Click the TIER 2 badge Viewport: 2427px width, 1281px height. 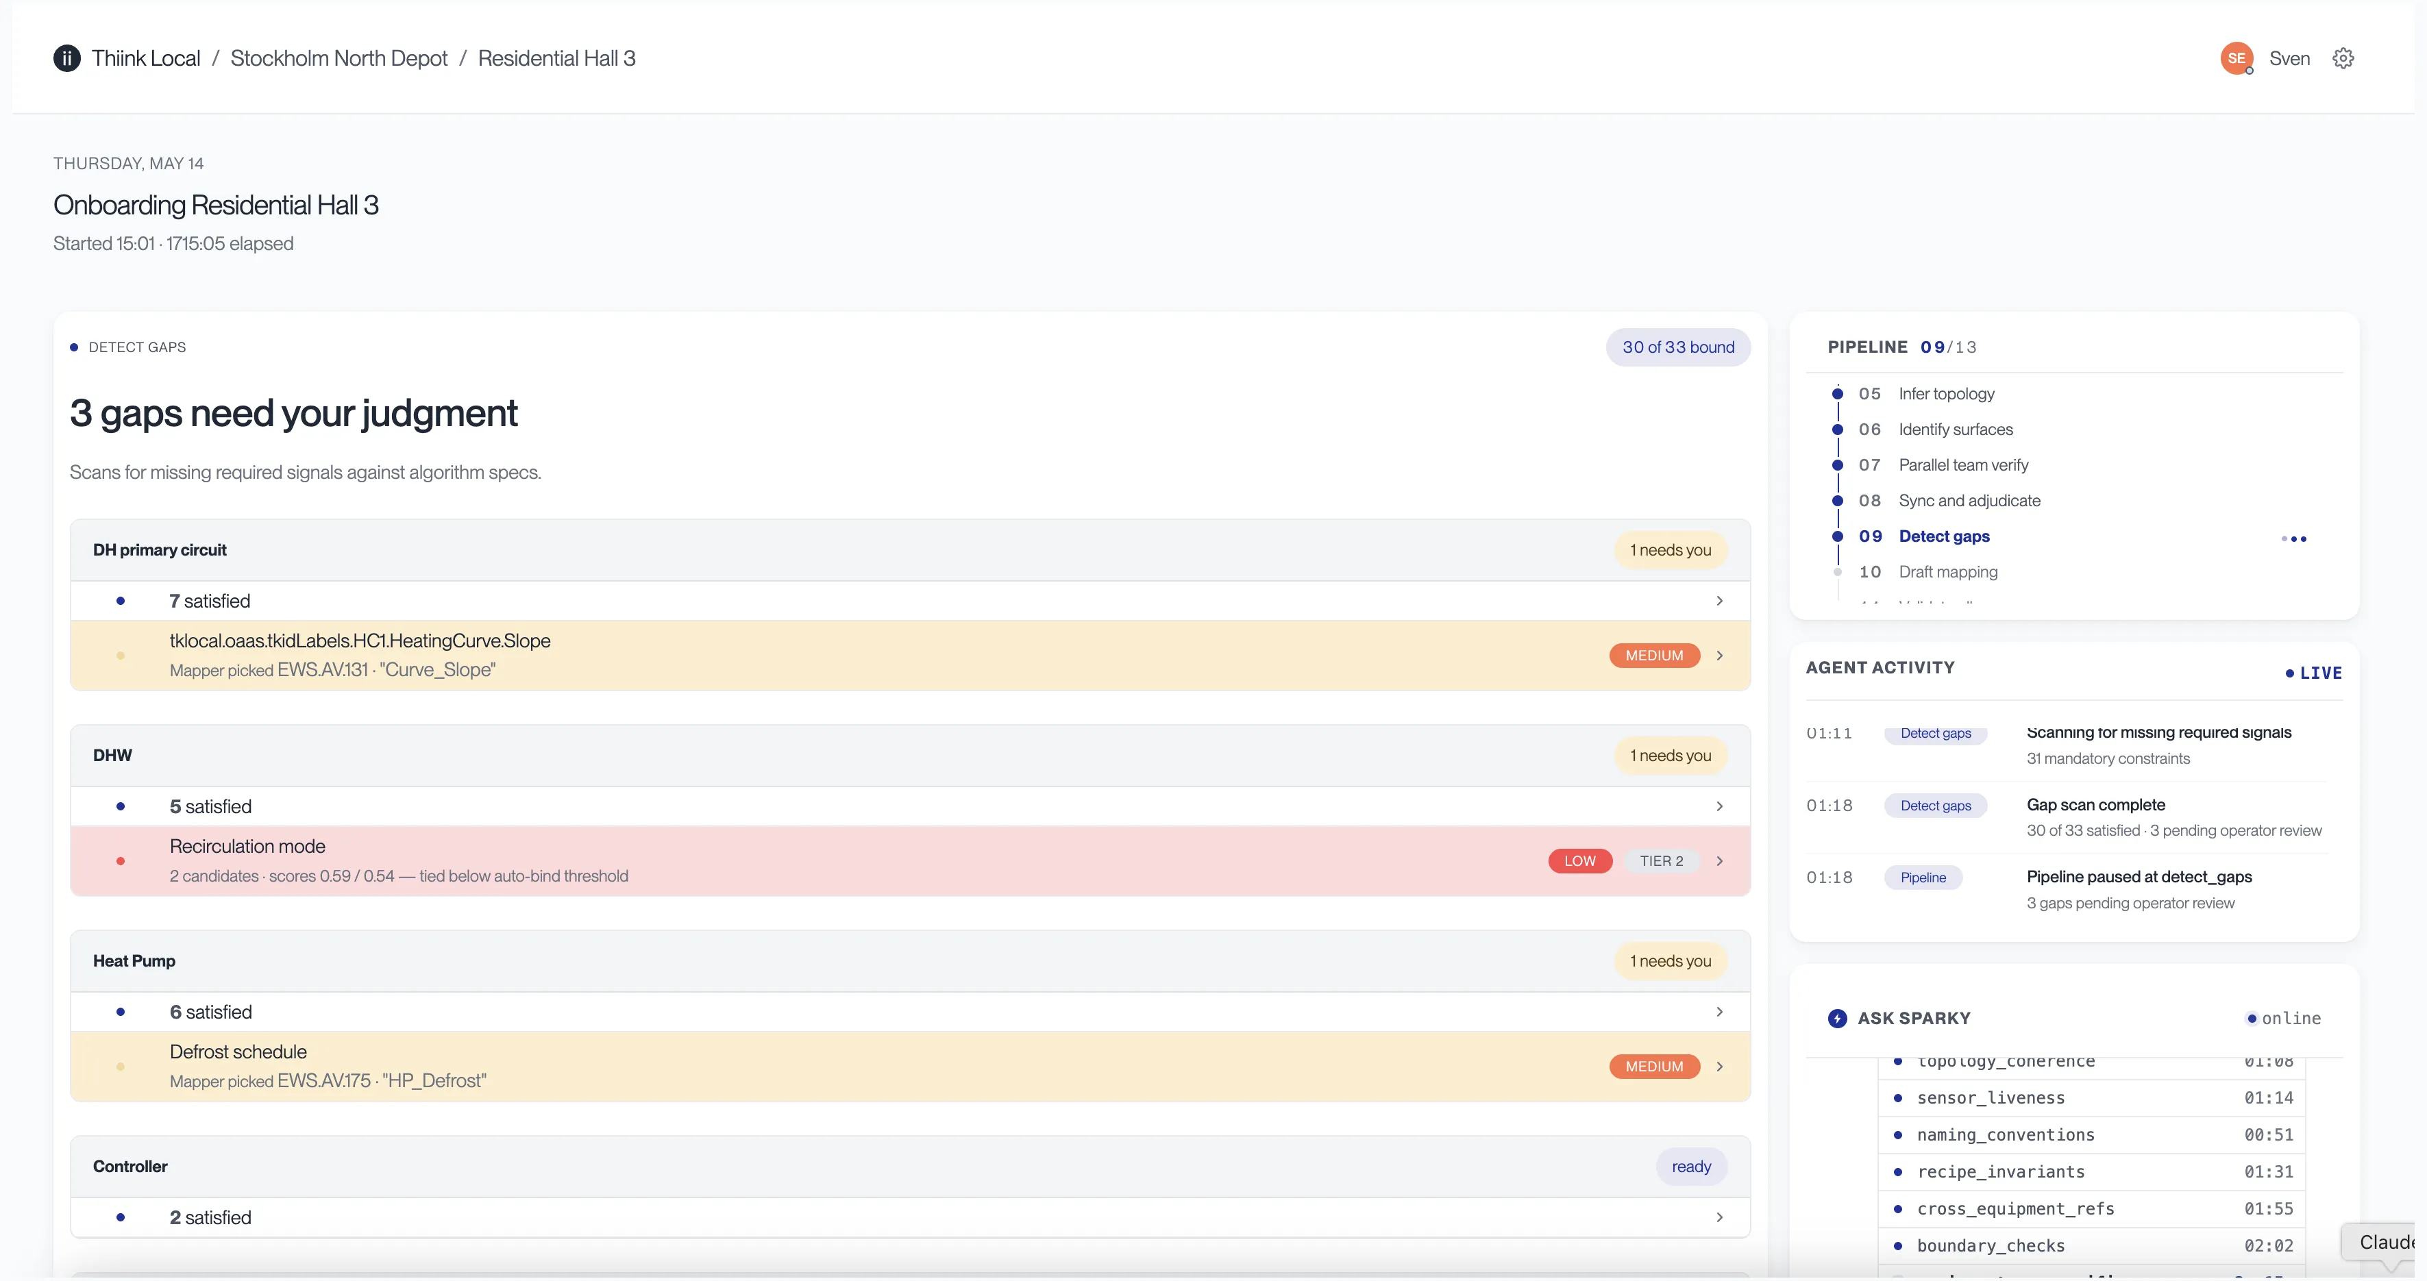[1661, 861]
